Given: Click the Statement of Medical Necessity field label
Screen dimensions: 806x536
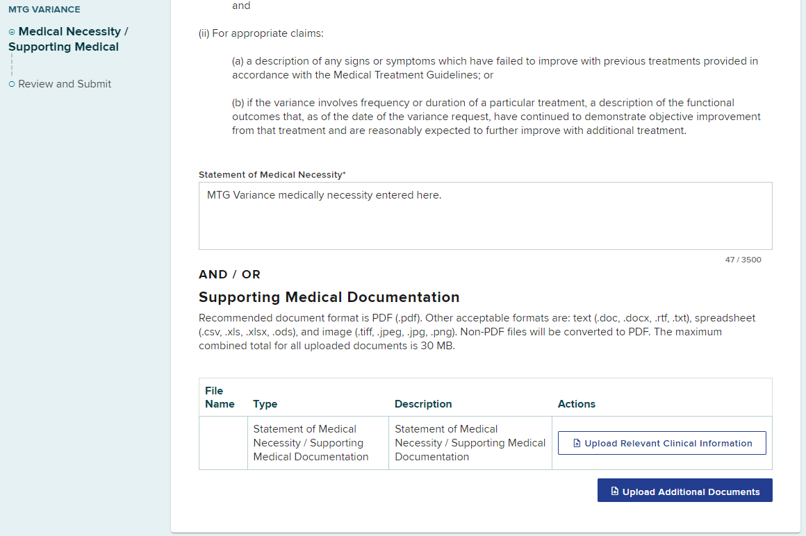Looking at the screenshot, I should 272,175.
